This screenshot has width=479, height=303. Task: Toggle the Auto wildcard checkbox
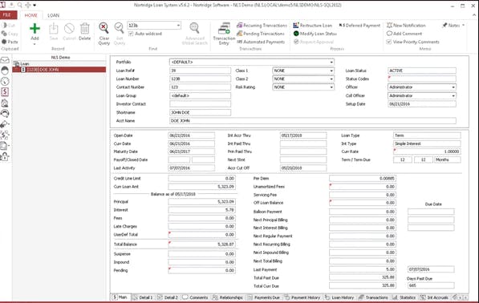131,34
